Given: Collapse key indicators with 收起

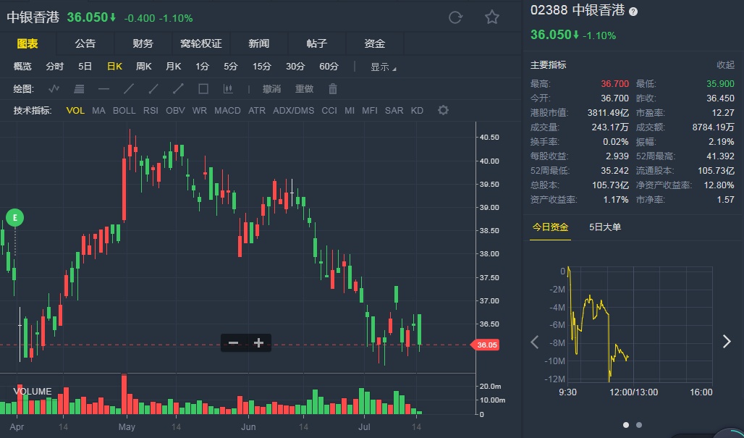Looking at the screenshot, I should [725, 65].
